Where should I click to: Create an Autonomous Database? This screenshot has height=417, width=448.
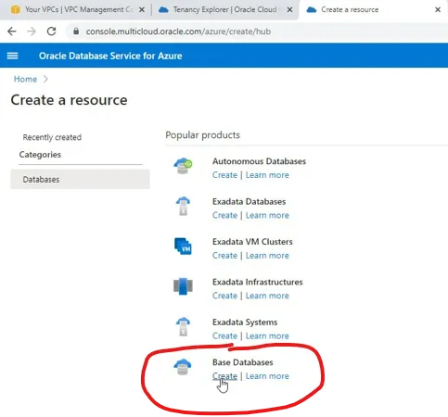[224, 175]
